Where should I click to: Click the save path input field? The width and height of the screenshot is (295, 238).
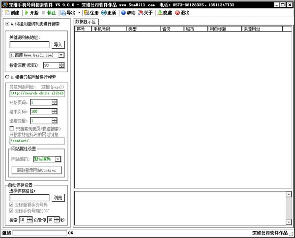click(29, 198)
